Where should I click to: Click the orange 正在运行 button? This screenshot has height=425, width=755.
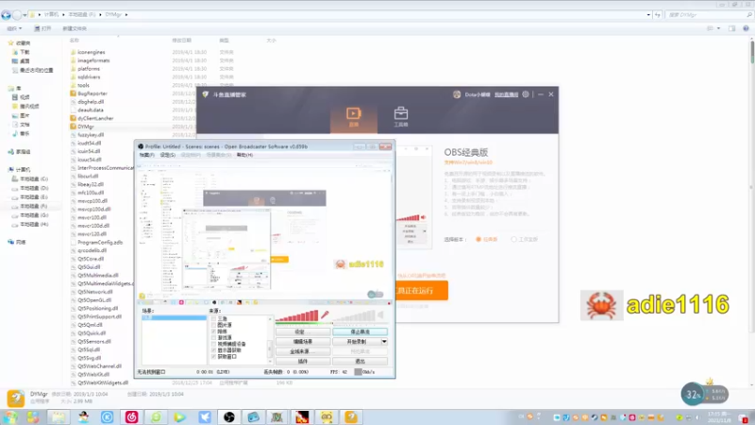pyautogui.click(x=421, y=291)
